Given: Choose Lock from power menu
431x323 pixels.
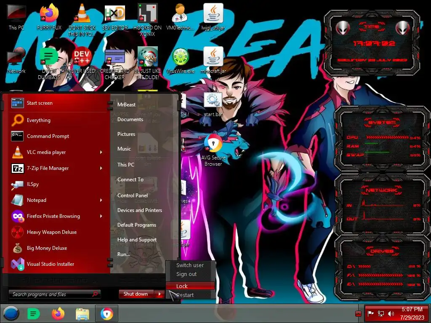Looking at the screenshot, I should (190, 286).
